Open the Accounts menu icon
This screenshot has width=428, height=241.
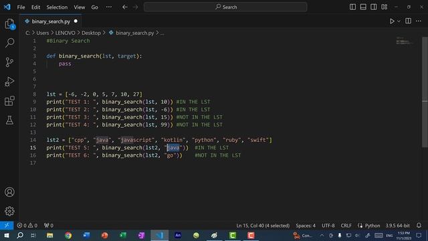9,192
